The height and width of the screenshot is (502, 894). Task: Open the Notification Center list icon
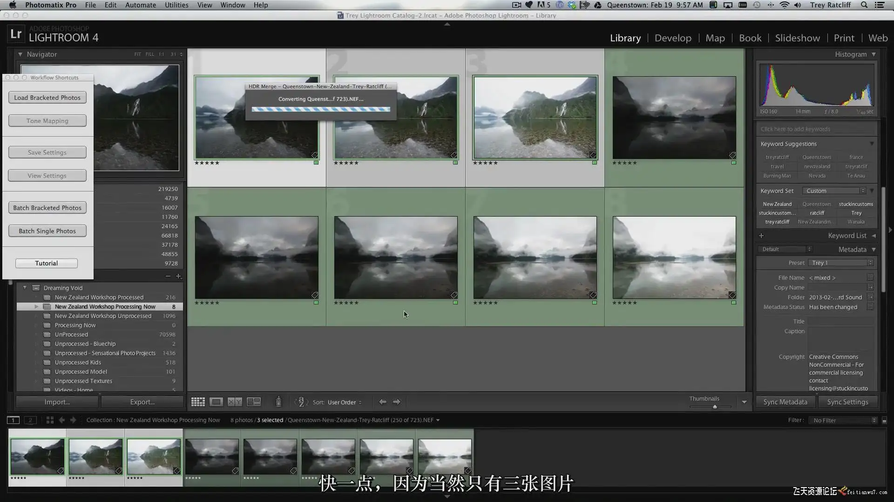pyautogui.click(x=880, y=5)
